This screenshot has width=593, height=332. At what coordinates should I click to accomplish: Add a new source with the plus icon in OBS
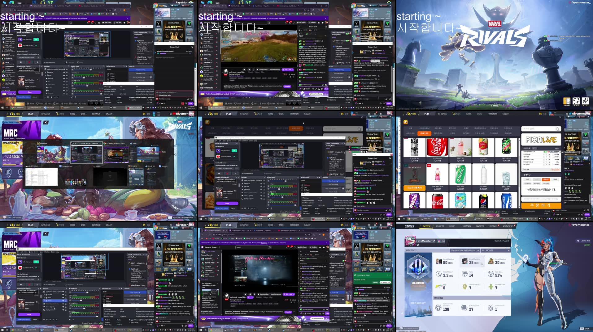click(x=44, y=320)
